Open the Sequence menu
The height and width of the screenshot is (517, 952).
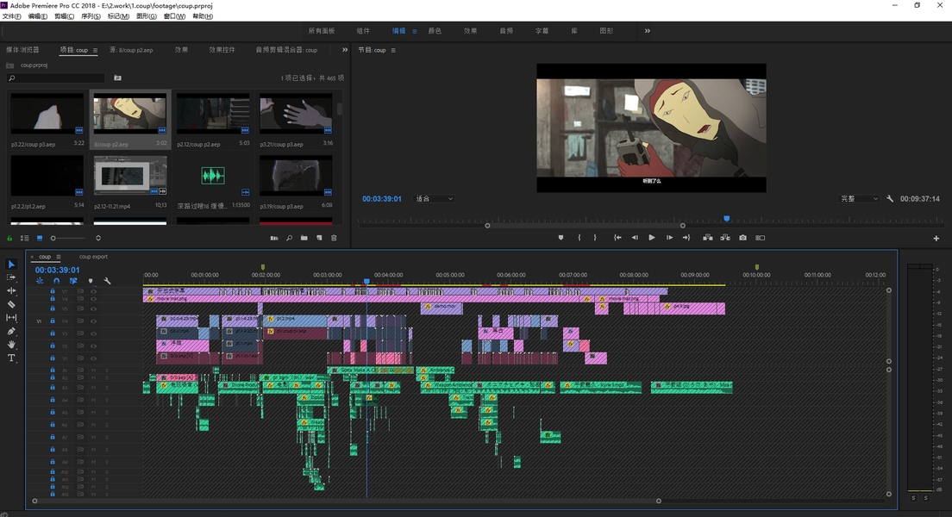(91, 16)
